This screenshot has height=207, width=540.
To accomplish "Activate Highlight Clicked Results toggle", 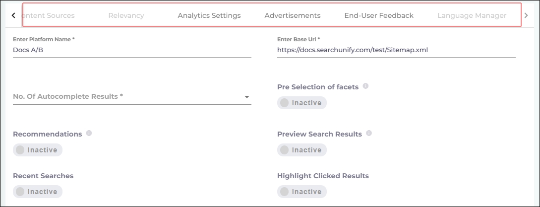I will point(301,192).
